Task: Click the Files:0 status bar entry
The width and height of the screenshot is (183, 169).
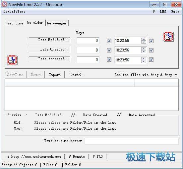Action: pos(50,165)
